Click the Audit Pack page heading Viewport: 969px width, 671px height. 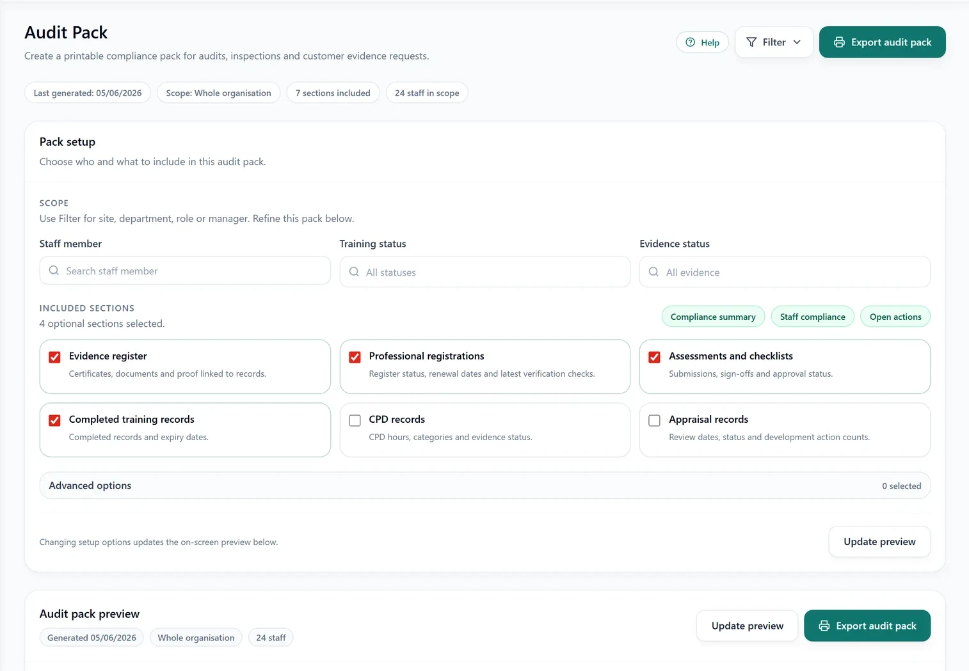coord(66,33)
